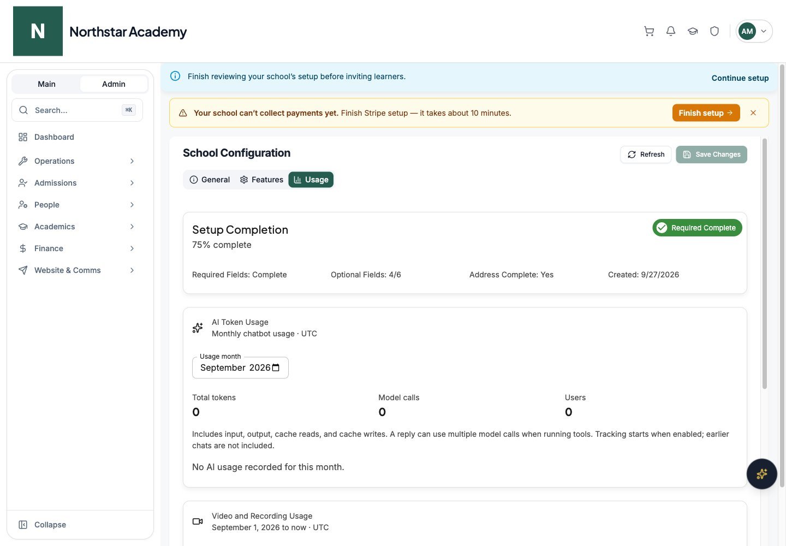The height and width of the screenshot is (546, 786).
Task: Open the Features configuration tab
Action: [261, 180]
